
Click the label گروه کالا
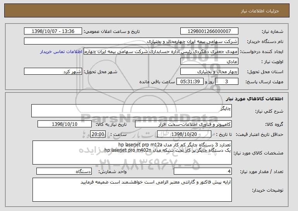(x=274, y=124)
